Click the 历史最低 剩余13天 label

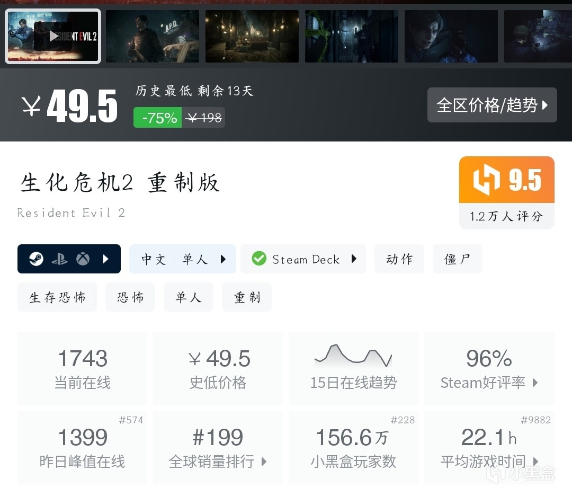194,91
